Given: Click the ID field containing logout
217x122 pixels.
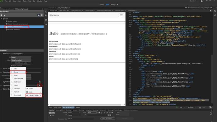Looking at the screenshot, I should 21,57.
